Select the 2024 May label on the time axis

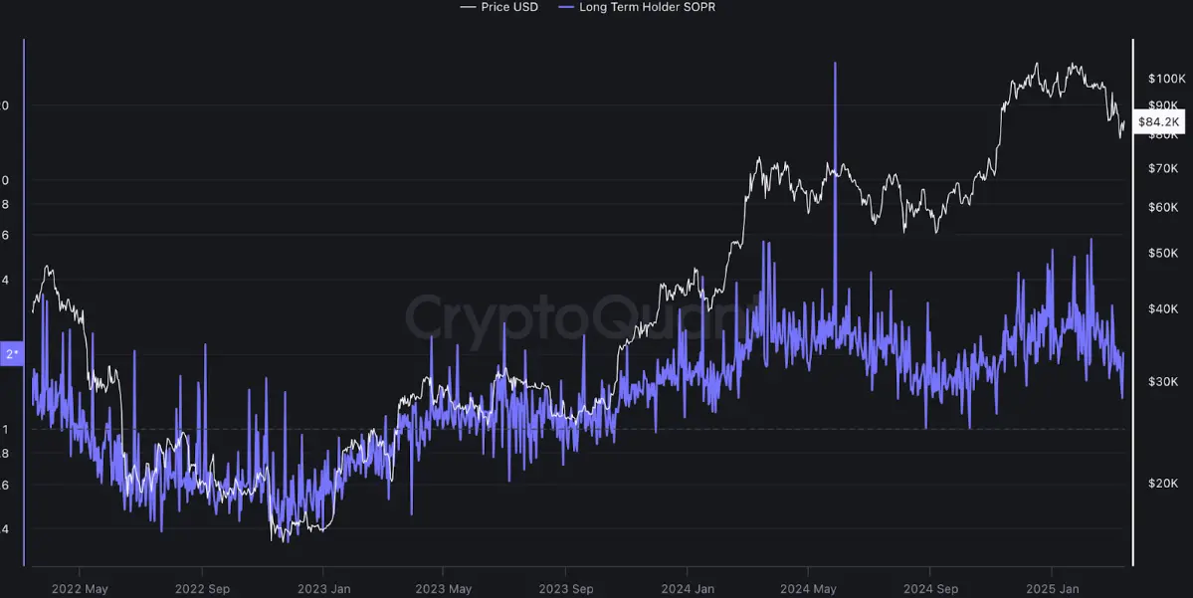(808, 588)
